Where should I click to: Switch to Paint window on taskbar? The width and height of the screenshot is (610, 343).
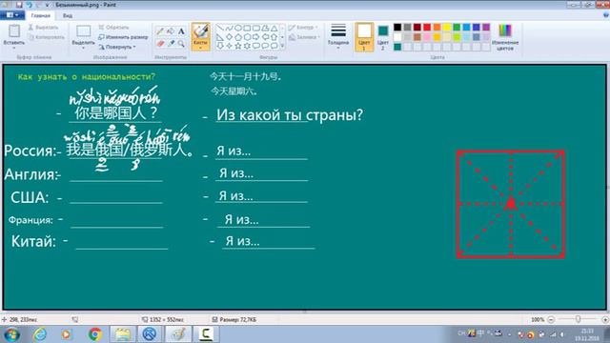pos(178,334)
